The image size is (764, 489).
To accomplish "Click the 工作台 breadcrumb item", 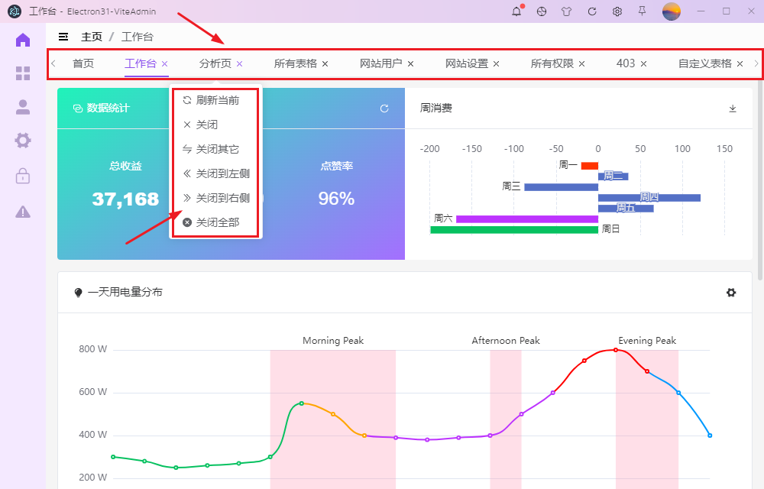I will pos(138,37).
